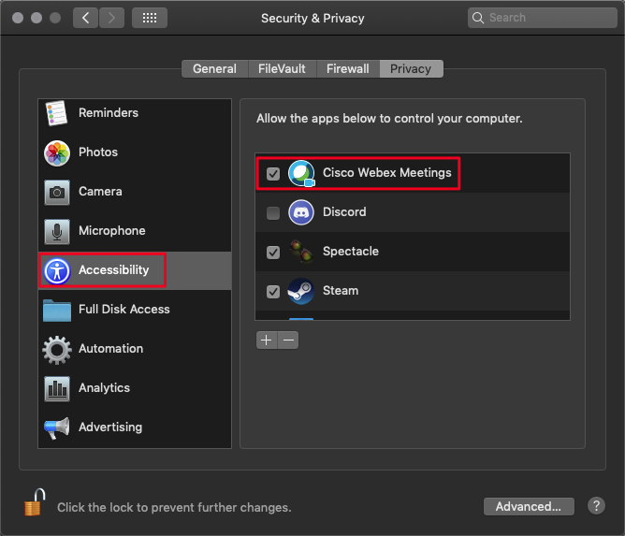Click the Advanced... button
The image size is (625, 536).
(528, 506)
